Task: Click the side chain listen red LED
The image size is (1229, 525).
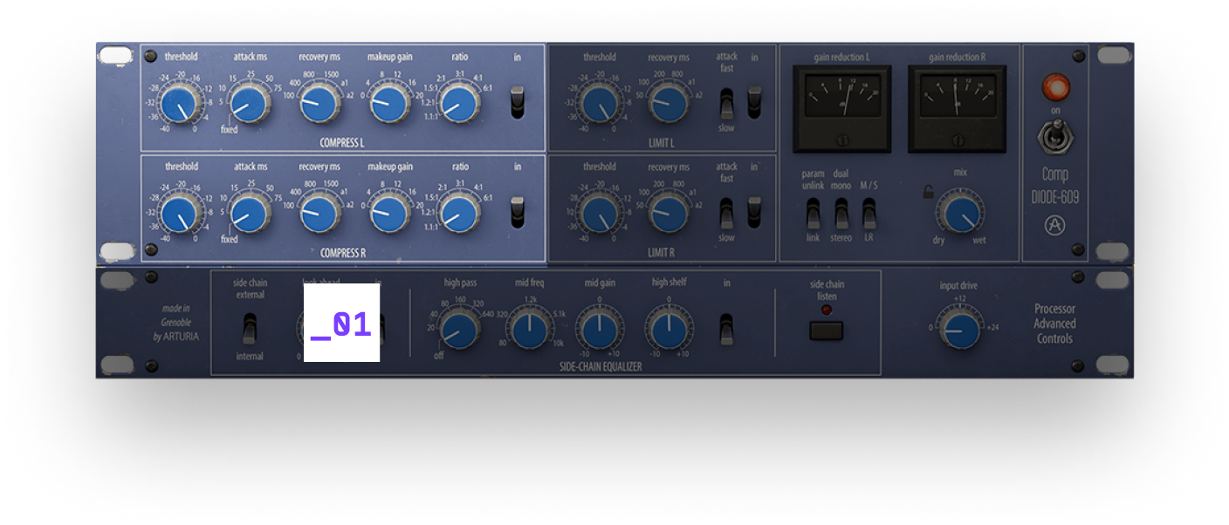Action: click(826, 310)
